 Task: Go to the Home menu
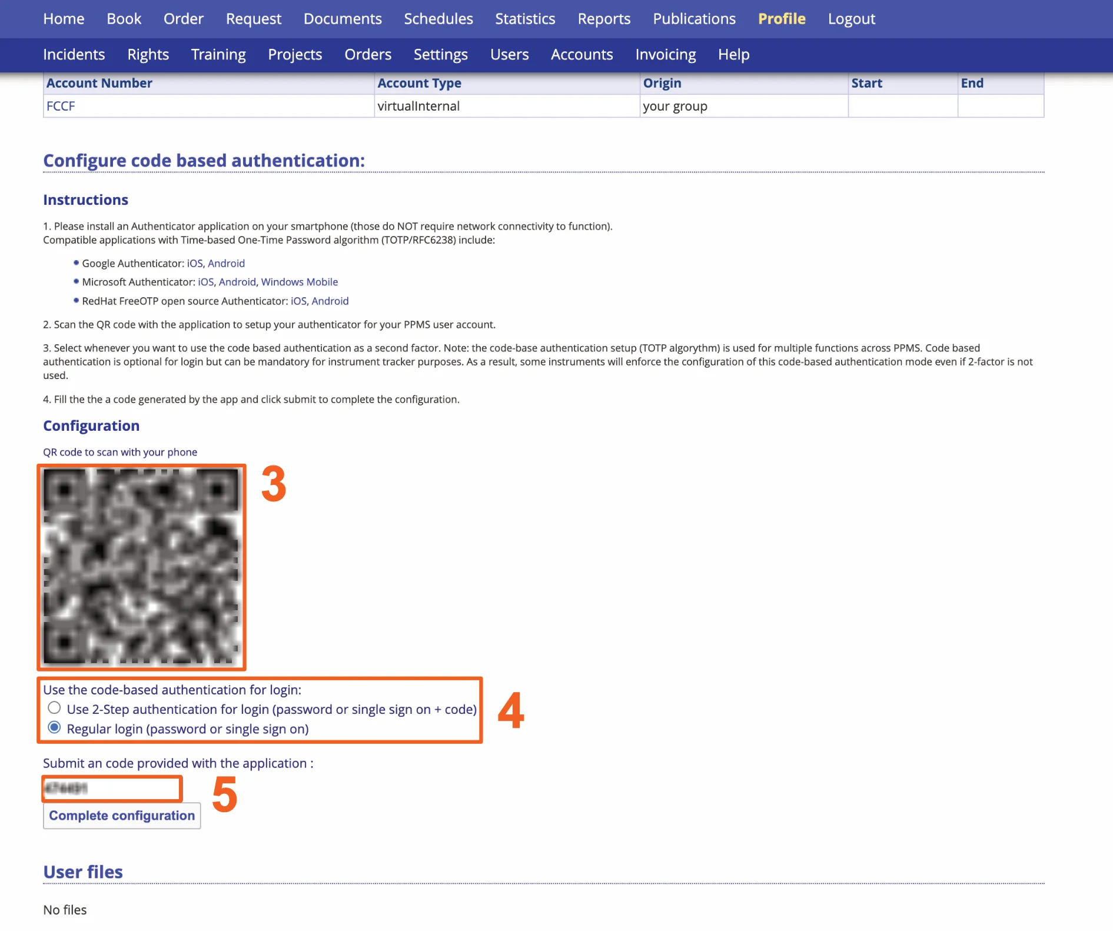[64, 19]
